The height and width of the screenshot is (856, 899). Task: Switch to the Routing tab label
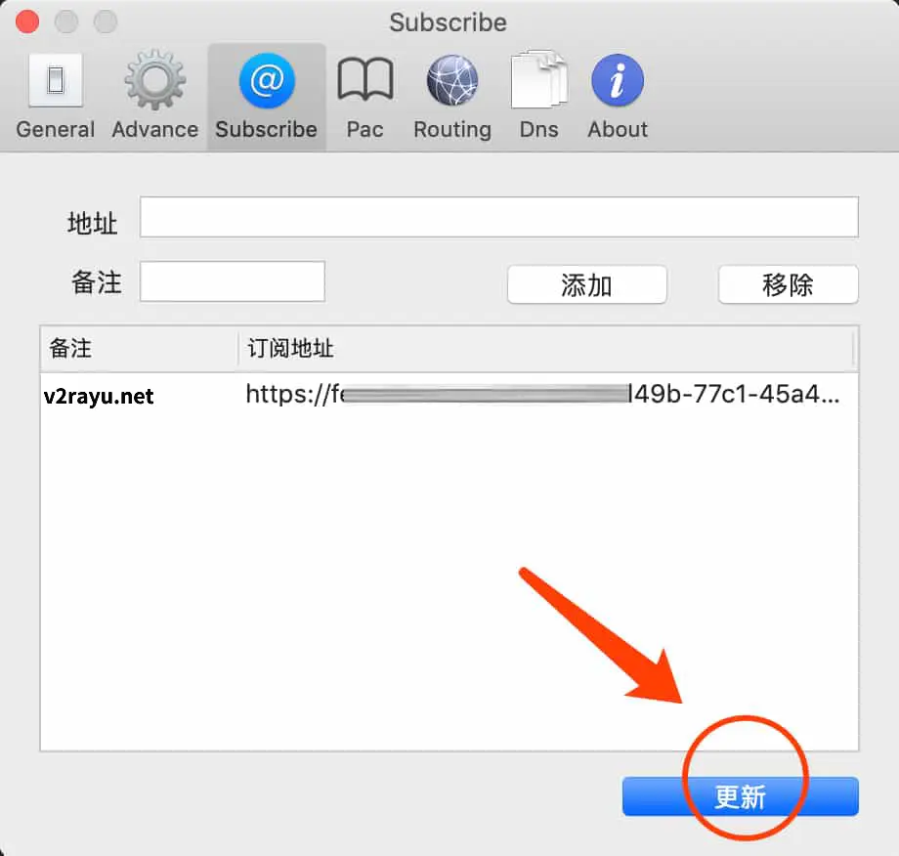(x=452, y=130)
